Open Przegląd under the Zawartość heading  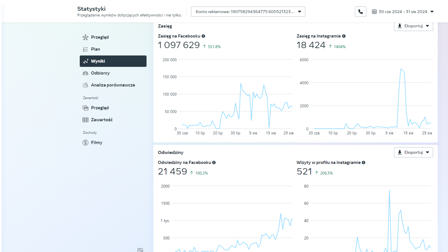tap(100, 108)
